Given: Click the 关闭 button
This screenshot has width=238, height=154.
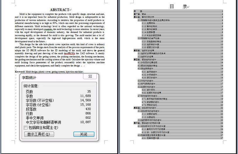Looking at the screenshot, I should pos(84,134).
